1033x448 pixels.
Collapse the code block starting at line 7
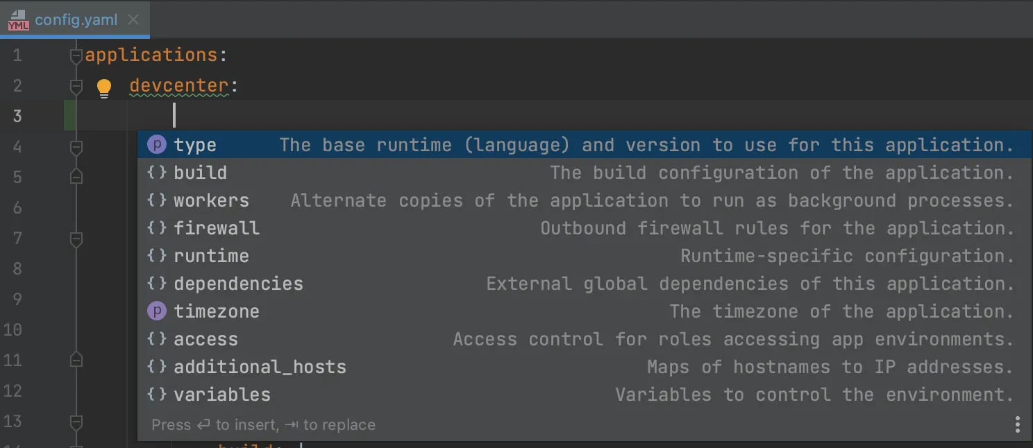pos(76,239)
